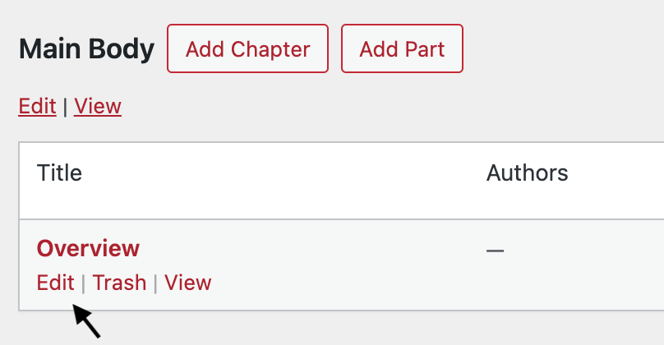The image size is (664, 345).
Task: Click the separator between Main Body Edit and View
Action: click(x=65, y=107)
